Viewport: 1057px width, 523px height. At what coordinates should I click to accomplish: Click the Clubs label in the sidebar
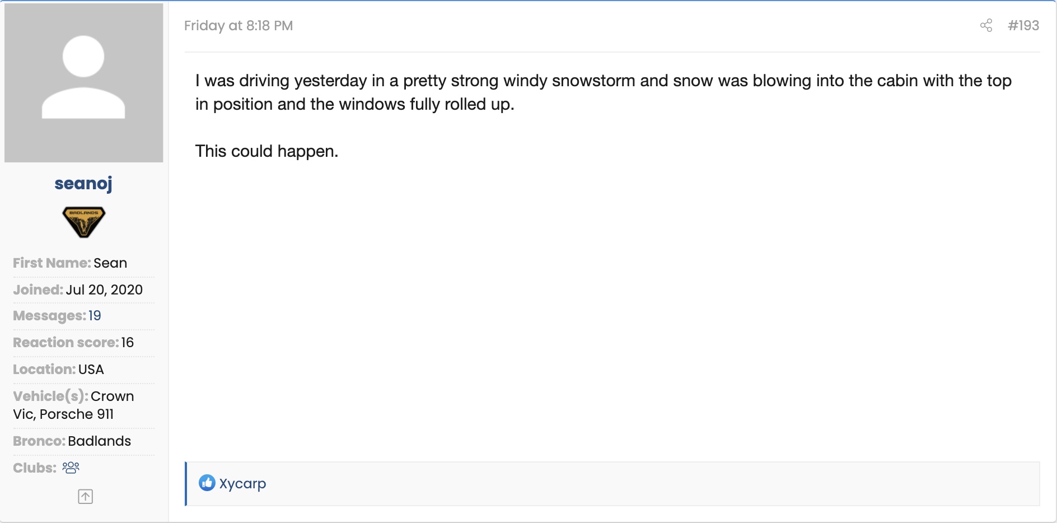pos(35,468)
